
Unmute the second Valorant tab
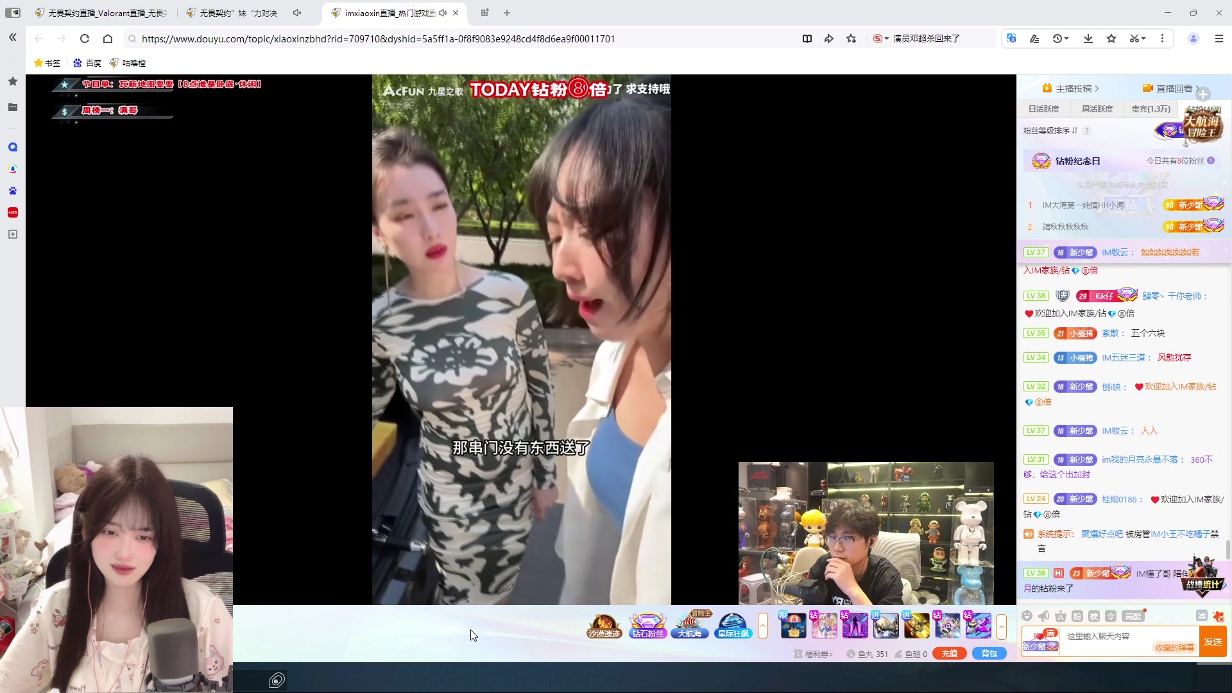click(297, 13)
